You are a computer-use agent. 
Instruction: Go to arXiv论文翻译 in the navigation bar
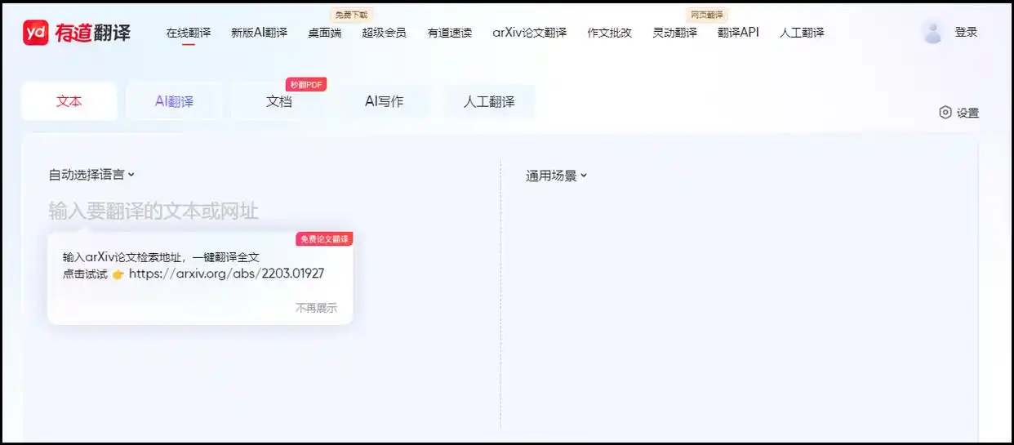(529, 33)
